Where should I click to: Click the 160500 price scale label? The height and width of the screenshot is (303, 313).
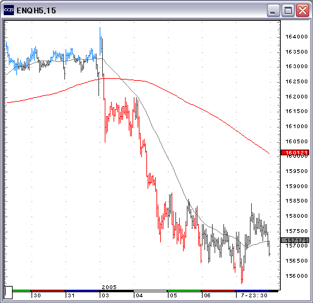pyautogui.click(x=297, y=141)
